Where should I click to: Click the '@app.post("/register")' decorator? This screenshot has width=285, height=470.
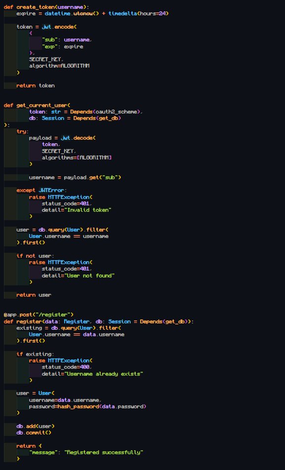[x=38, y=314]
